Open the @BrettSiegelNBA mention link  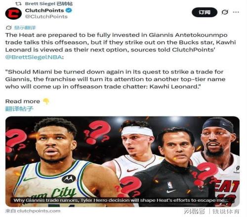tap(34, 57)
